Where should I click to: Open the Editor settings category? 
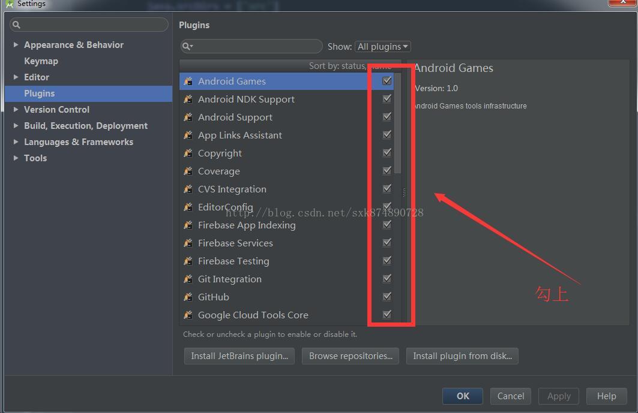(37, 77)
